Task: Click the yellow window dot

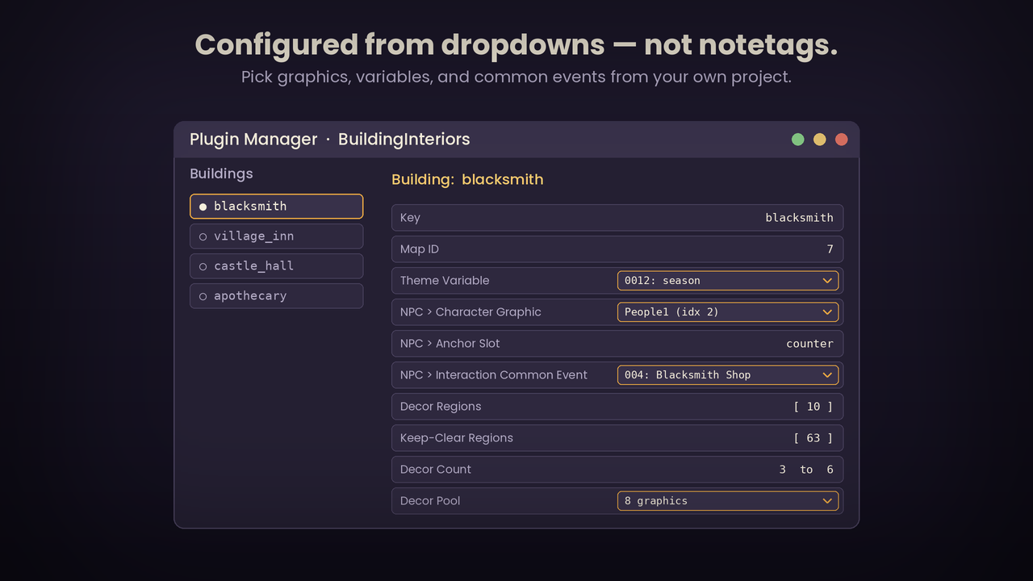Action: pos(819,140)
